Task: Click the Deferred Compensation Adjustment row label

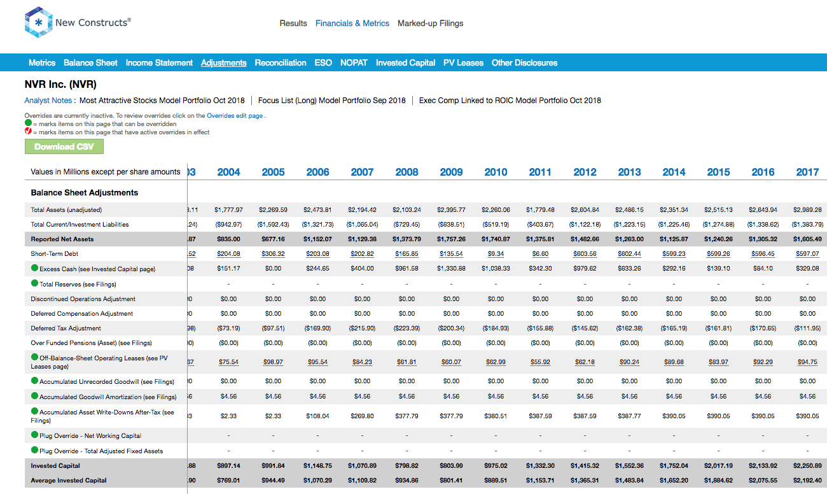Action: [82, 313]
